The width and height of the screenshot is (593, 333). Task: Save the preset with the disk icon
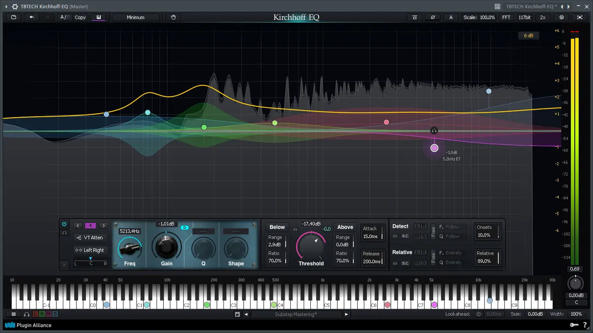(237, 314)
